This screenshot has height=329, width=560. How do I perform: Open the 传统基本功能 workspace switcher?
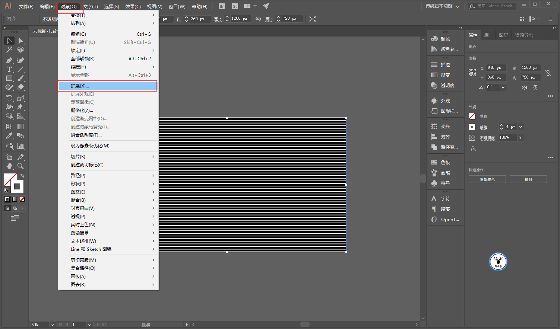tap(442, 6)
